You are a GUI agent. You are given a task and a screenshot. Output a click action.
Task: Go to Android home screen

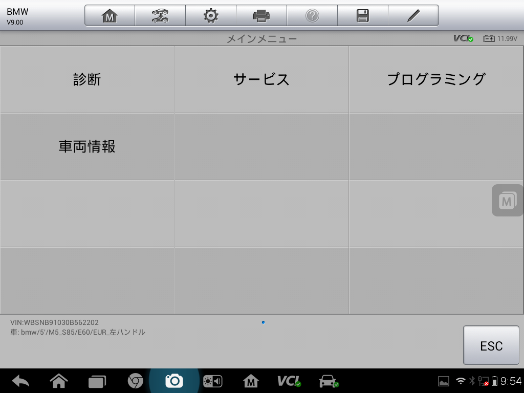click(59, 381)
